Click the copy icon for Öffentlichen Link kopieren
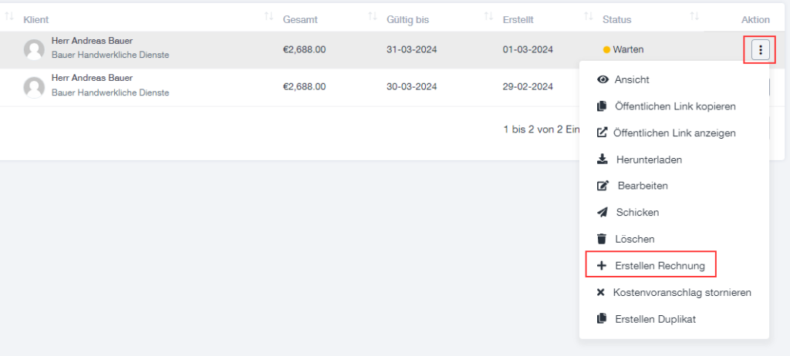 coord(602,107)
